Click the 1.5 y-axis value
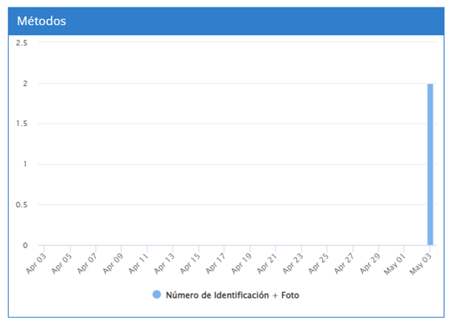The height and width of the screenshot is (325, 453). (21, 124)
